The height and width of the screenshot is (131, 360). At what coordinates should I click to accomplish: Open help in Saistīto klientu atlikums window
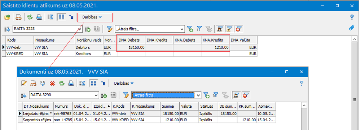[x=352, y=17]
